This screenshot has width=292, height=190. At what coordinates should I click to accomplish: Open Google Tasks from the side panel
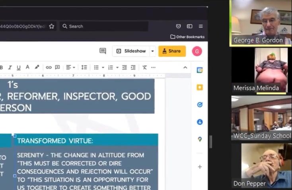pyautogui.click(x=200, y=105)
